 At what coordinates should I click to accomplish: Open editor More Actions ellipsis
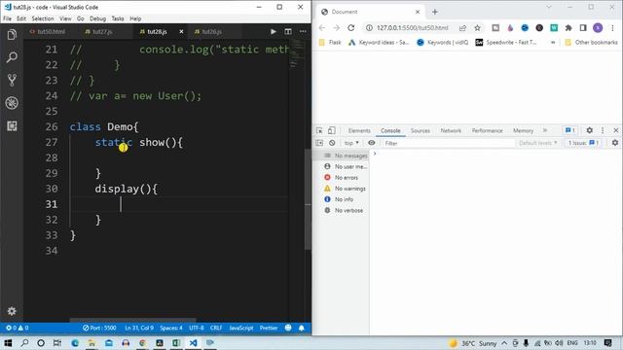[x=303, y=31]
